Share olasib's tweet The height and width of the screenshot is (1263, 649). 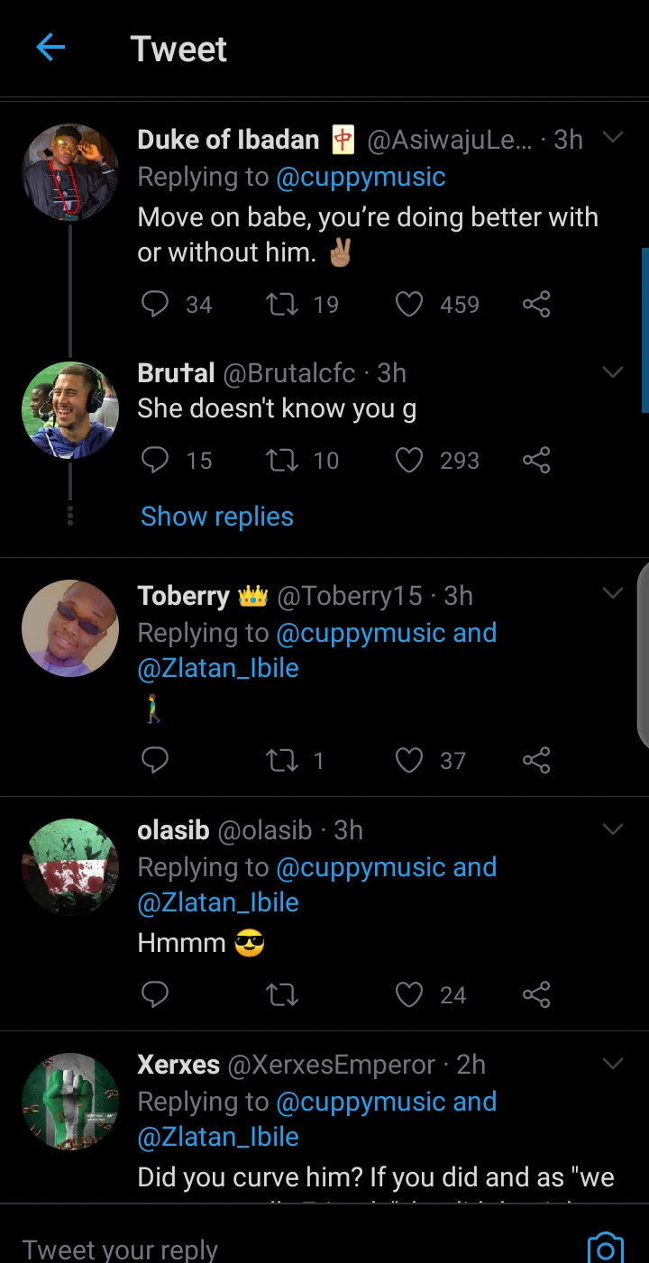pos(536,995)
